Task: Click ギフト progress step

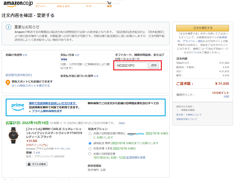Action: [x=89, y=6]
